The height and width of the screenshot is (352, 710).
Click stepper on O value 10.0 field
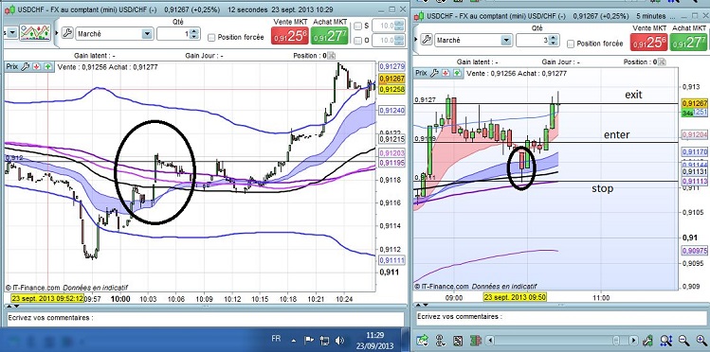coord(400,41)
